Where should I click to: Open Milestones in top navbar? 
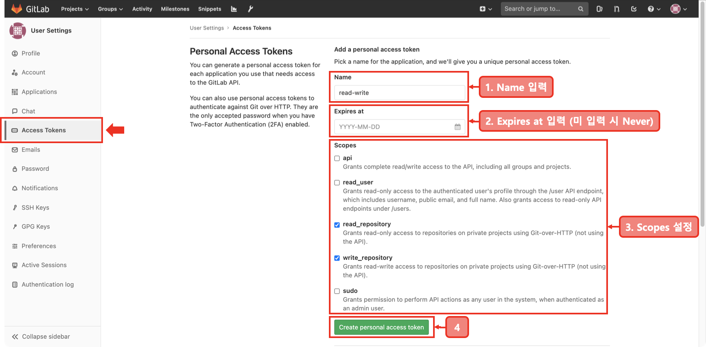[175, 9]
